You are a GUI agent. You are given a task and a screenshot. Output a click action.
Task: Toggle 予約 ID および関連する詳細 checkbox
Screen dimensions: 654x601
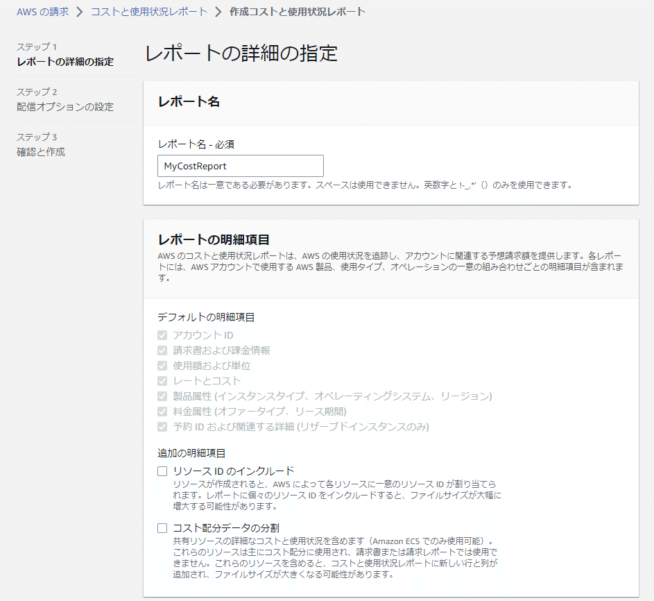click(x=162, y=427)
